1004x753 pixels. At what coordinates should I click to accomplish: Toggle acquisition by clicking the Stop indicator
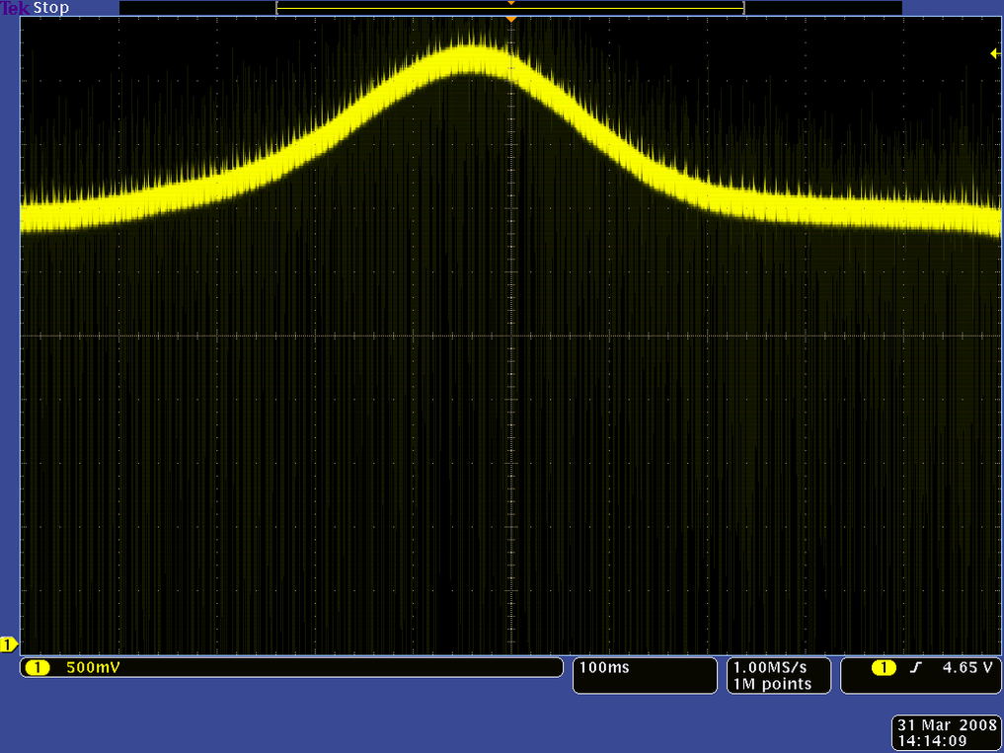(x=51, y=8)
